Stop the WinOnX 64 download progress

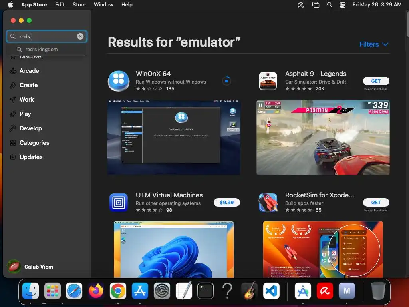point(226,81)
